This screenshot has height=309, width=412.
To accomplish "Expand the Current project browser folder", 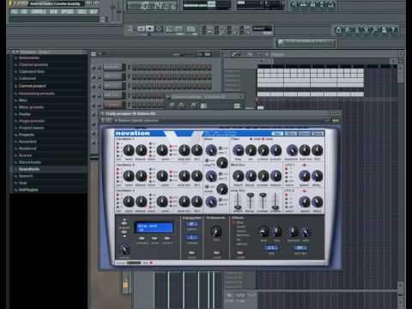I will pyautogui.click(x=32, y=86).
